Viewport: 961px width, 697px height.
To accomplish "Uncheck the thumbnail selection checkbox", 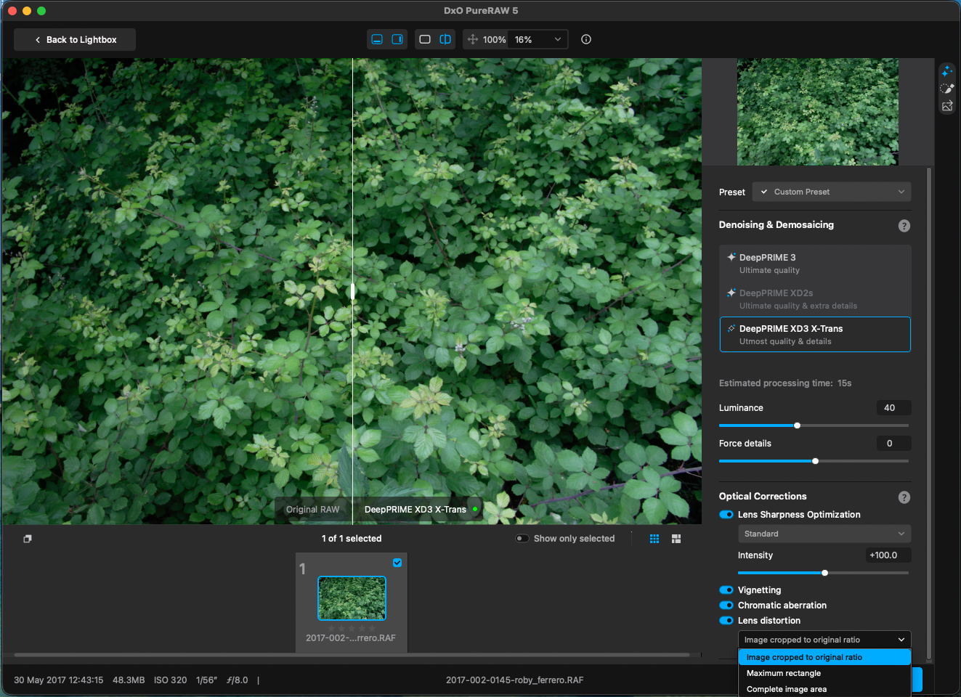I will [x=397, y=563].
